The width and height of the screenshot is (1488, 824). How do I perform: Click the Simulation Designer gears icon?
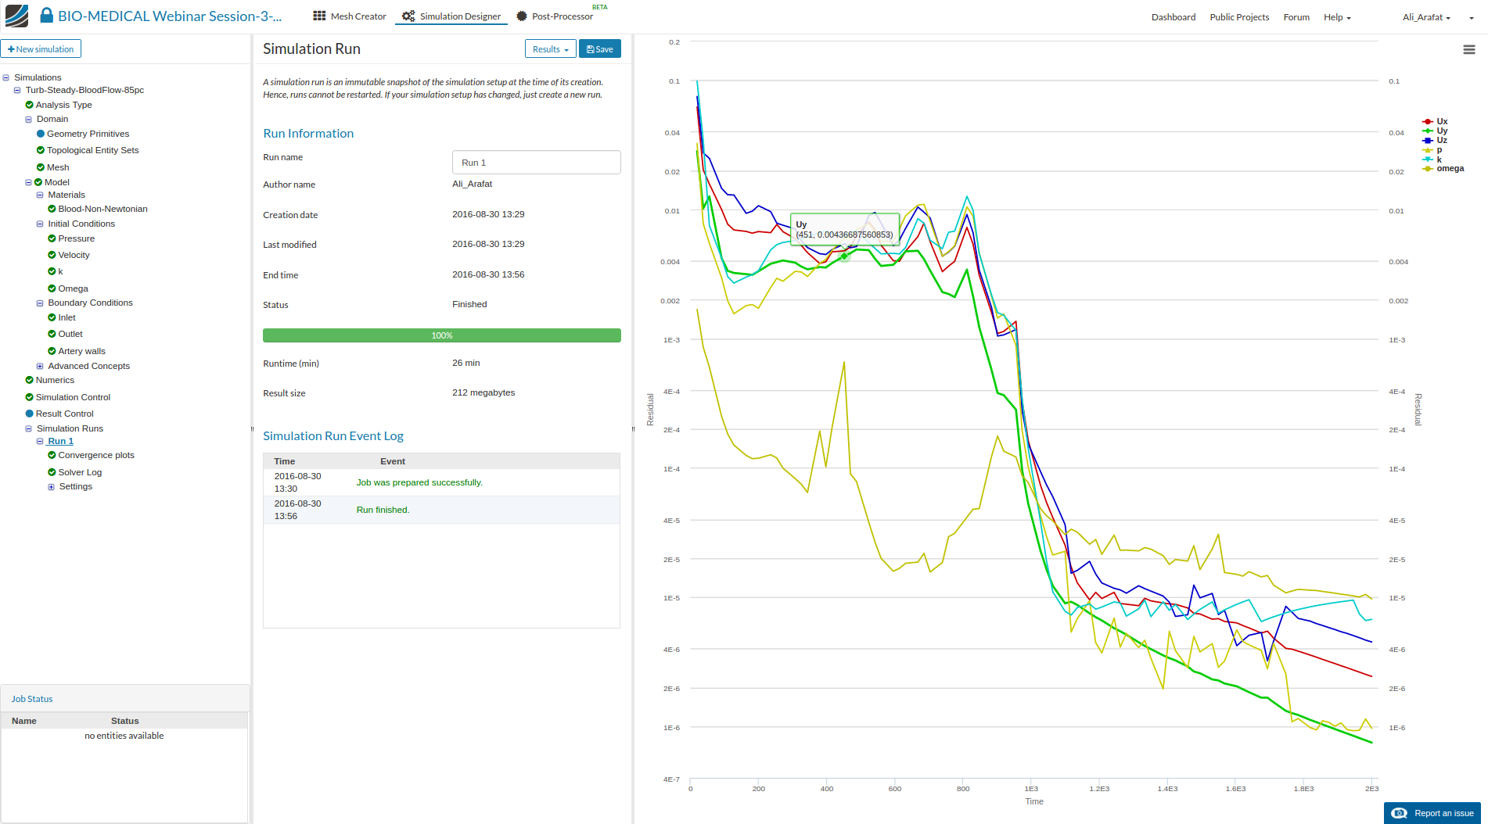coord(408,16)
